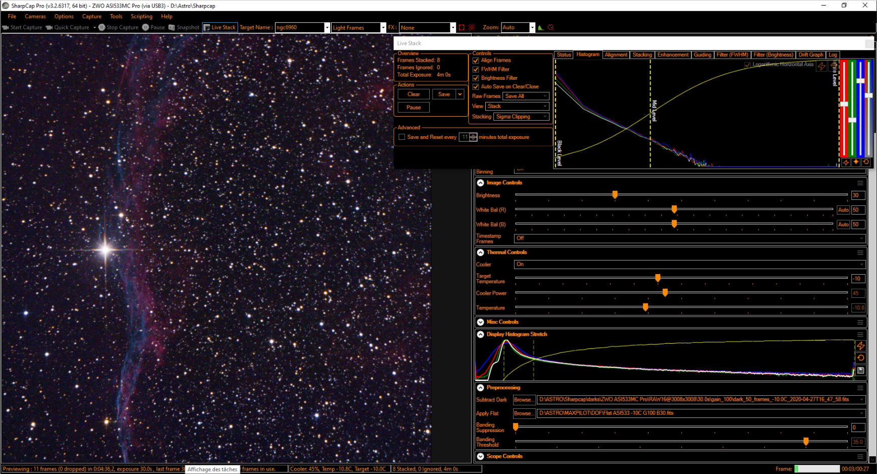This screenshot has width=877, height=474.
Task: Click the auto color balance lightning icon
Action: [846, 163]
